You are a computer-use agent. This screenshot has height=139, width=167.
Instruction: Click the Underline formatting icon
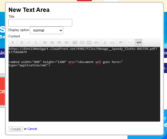[36, 42]
